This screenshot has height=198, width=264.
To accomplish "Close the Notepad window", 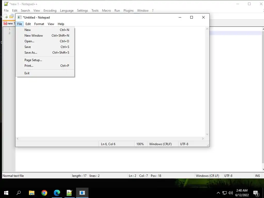I will click(x=203, y=17).
